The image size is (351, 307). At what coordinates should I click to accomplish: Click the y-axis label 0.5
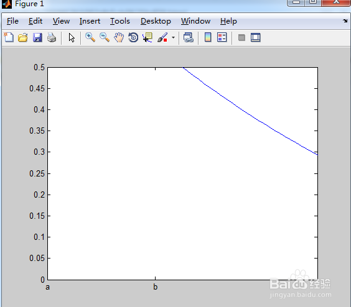(x=39, y=67)
